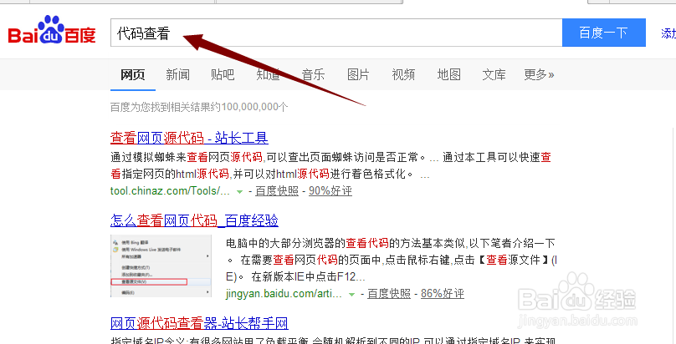Click the jingyan.baidu.com green URL
Screen dimensions: 676x344
click(x=284, y=294)
